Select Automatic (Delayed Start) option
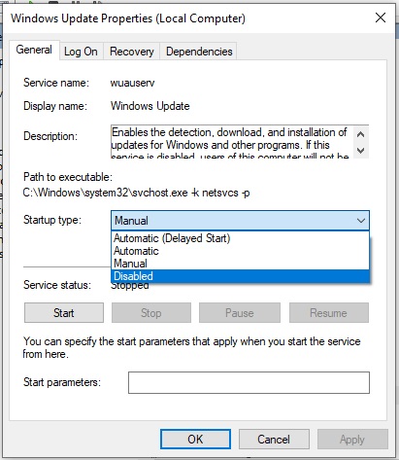Image resolution: width=399 pixels, height=460 pixels. point(240,238)
